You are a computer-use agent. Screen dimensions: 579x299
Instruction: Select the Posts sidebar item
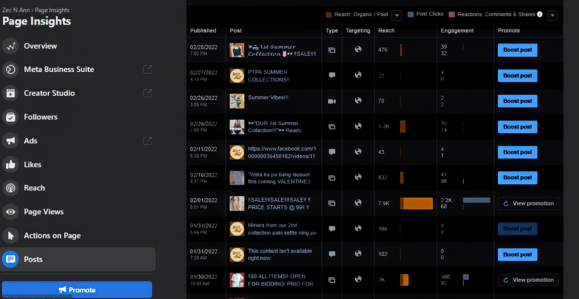tap(33, 259)
